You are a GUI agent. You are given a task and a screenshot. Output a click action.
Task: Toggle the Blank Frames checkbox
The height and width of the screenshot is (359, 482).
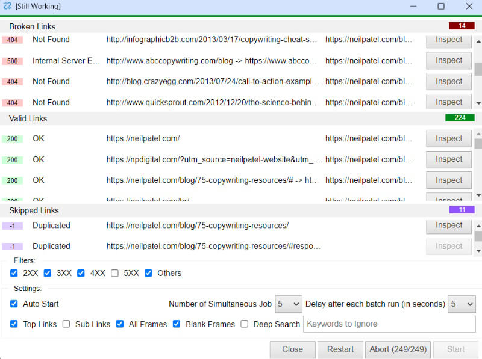(177, 324)
